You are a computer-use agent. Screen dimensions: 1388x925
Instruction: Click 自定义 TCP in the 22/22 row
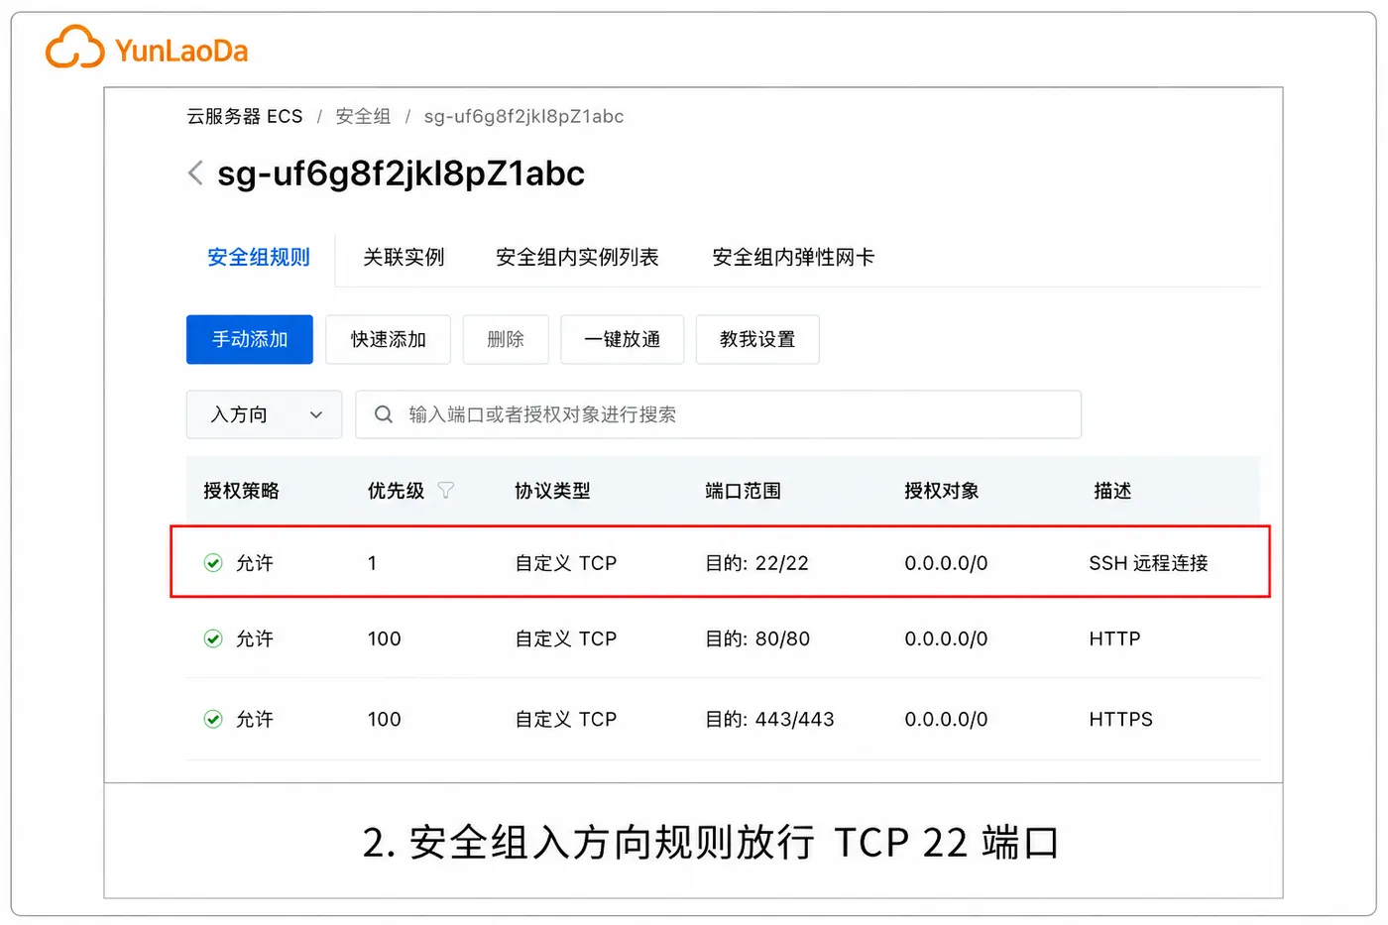point(566,563)
